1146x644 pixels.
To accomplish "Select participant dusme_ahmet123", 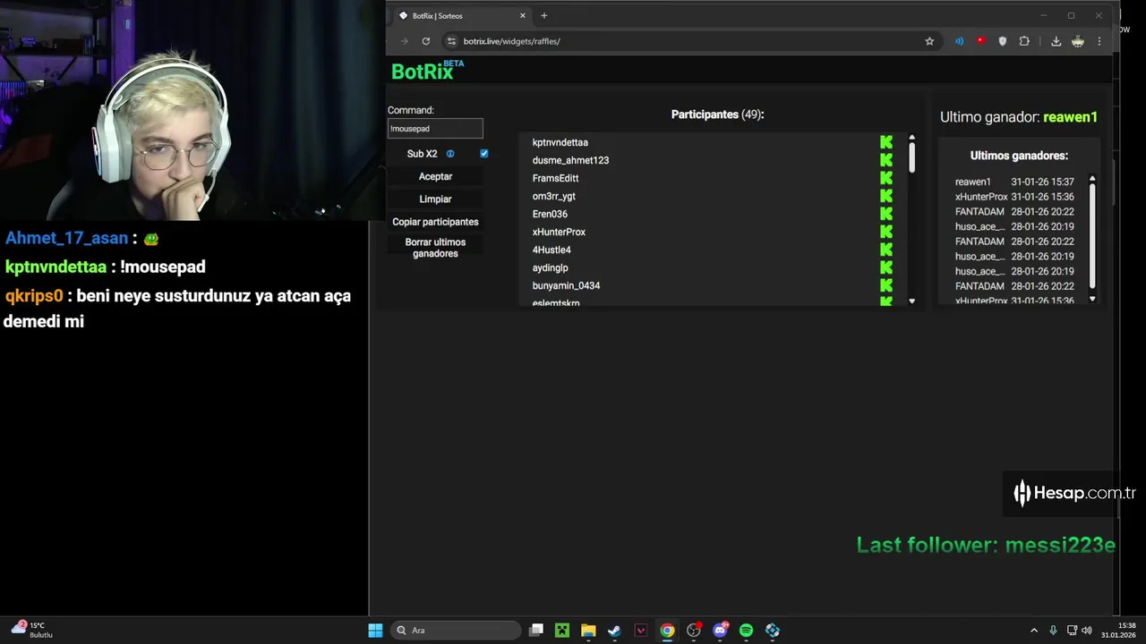I will coord(570,160).
